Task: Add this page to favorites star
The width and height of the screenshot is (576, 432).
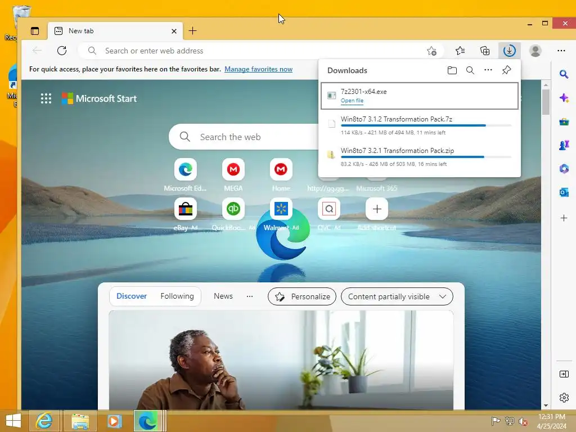Action: click(431, 51)
